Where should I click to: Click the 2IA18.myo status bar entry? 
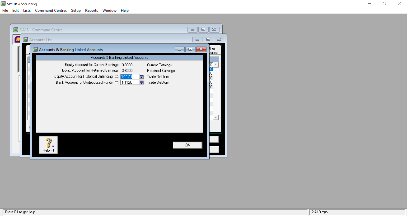click(x=320, y=212)
